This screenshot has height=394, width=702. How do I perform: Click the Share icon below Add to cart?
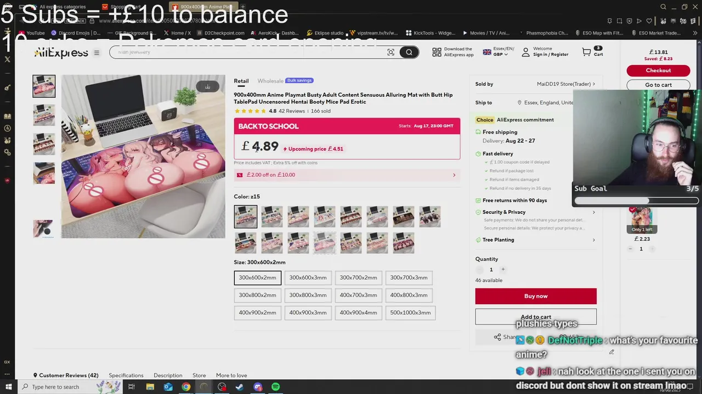click(497, 337)
